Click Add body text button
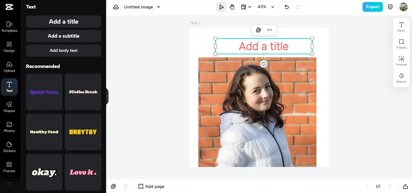Viewport: 412px width, 193px height. coord(63,51)
